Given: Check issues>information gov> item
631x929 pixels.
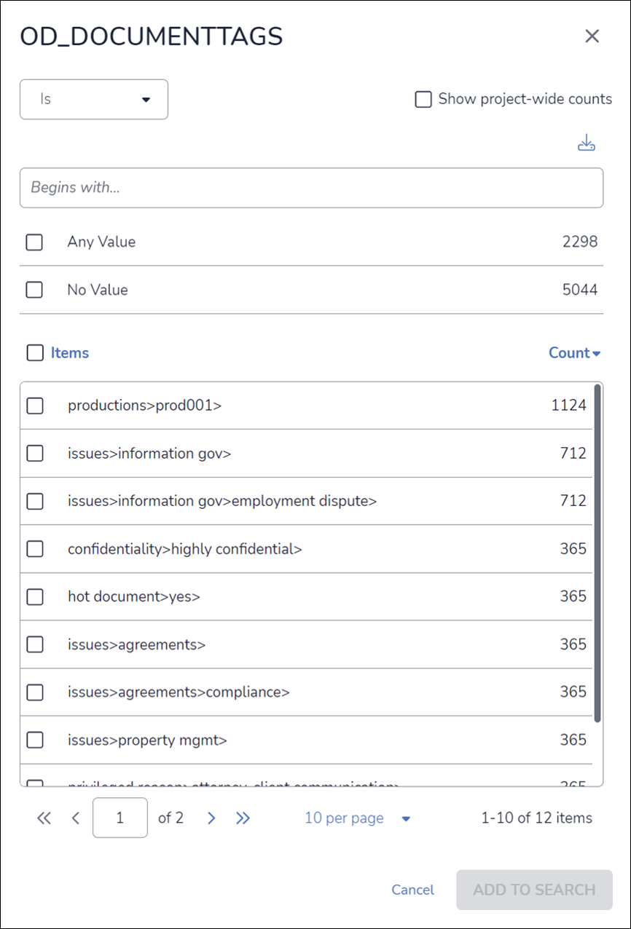Looking at the screenshot, I should point(35,454).
